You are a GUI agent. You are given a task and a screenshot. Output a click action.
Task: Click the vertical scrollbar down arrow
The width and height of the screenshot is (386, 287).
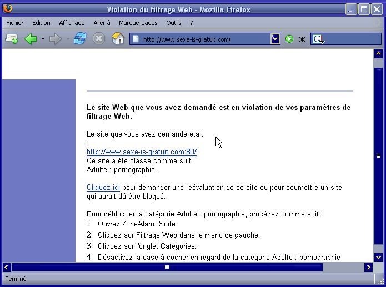(378, 258)
